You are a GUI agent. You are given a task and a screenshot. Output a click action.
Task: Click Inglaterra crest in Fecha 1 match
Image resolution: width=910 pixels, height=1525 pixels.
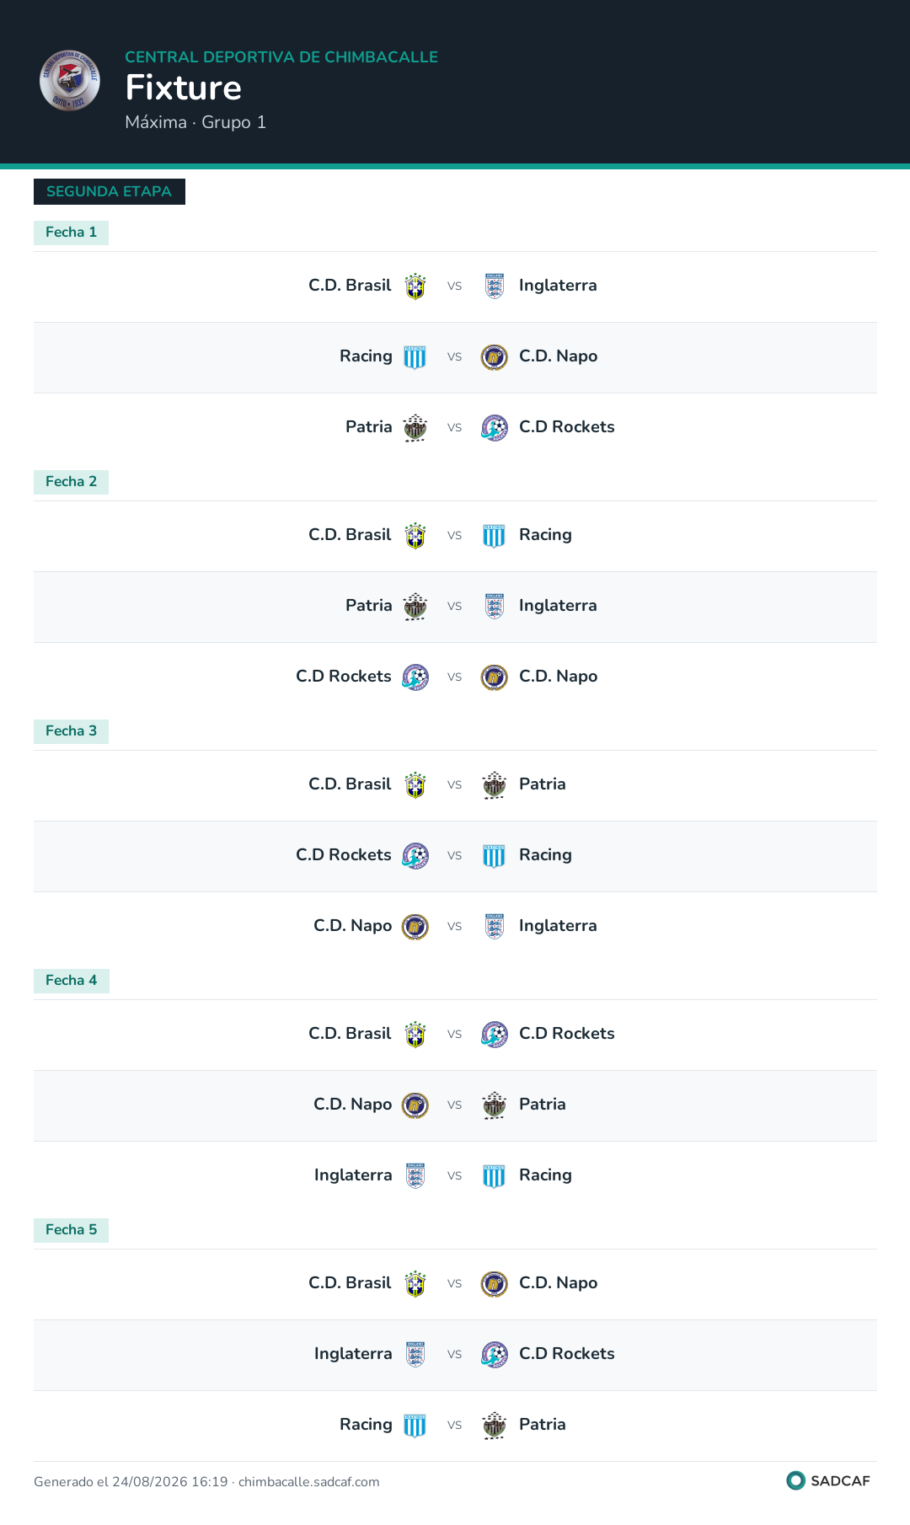coord(495,286)
